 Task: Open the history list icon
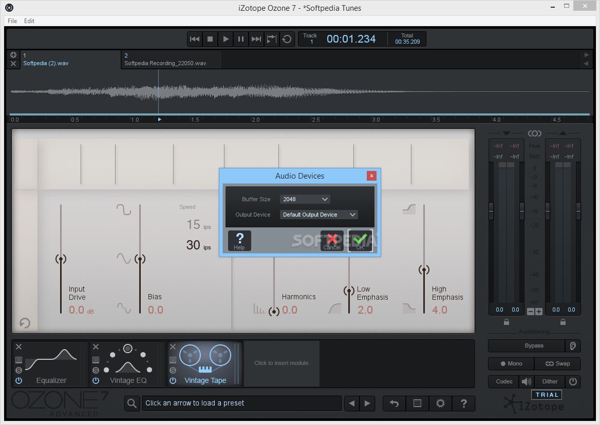pyautogui.click(x=417, y=403)
